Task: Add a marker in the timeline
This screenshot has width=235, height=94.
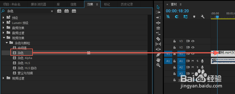Action: (x=194, y=17)
